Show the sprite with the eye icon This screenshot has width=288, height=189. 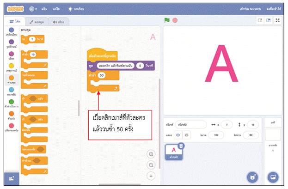(x=178, y=136)
